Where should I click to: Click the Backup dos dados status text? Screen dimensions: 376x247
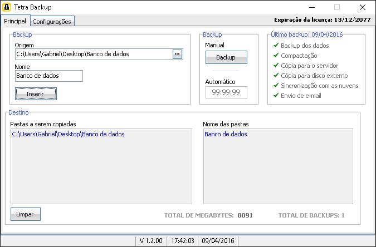pyautogui.click(x=305, y=46)
